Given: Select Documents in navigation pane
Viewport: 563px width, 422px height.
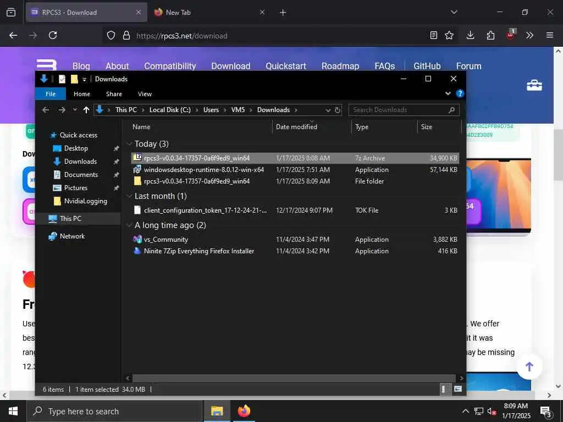Looking at the screenshot, I should pos(81,174).
